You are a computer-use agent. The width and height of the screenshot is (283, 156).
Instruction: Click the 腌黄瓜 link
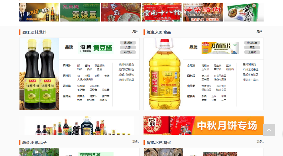pyautogui.click(x=81, y=96)
